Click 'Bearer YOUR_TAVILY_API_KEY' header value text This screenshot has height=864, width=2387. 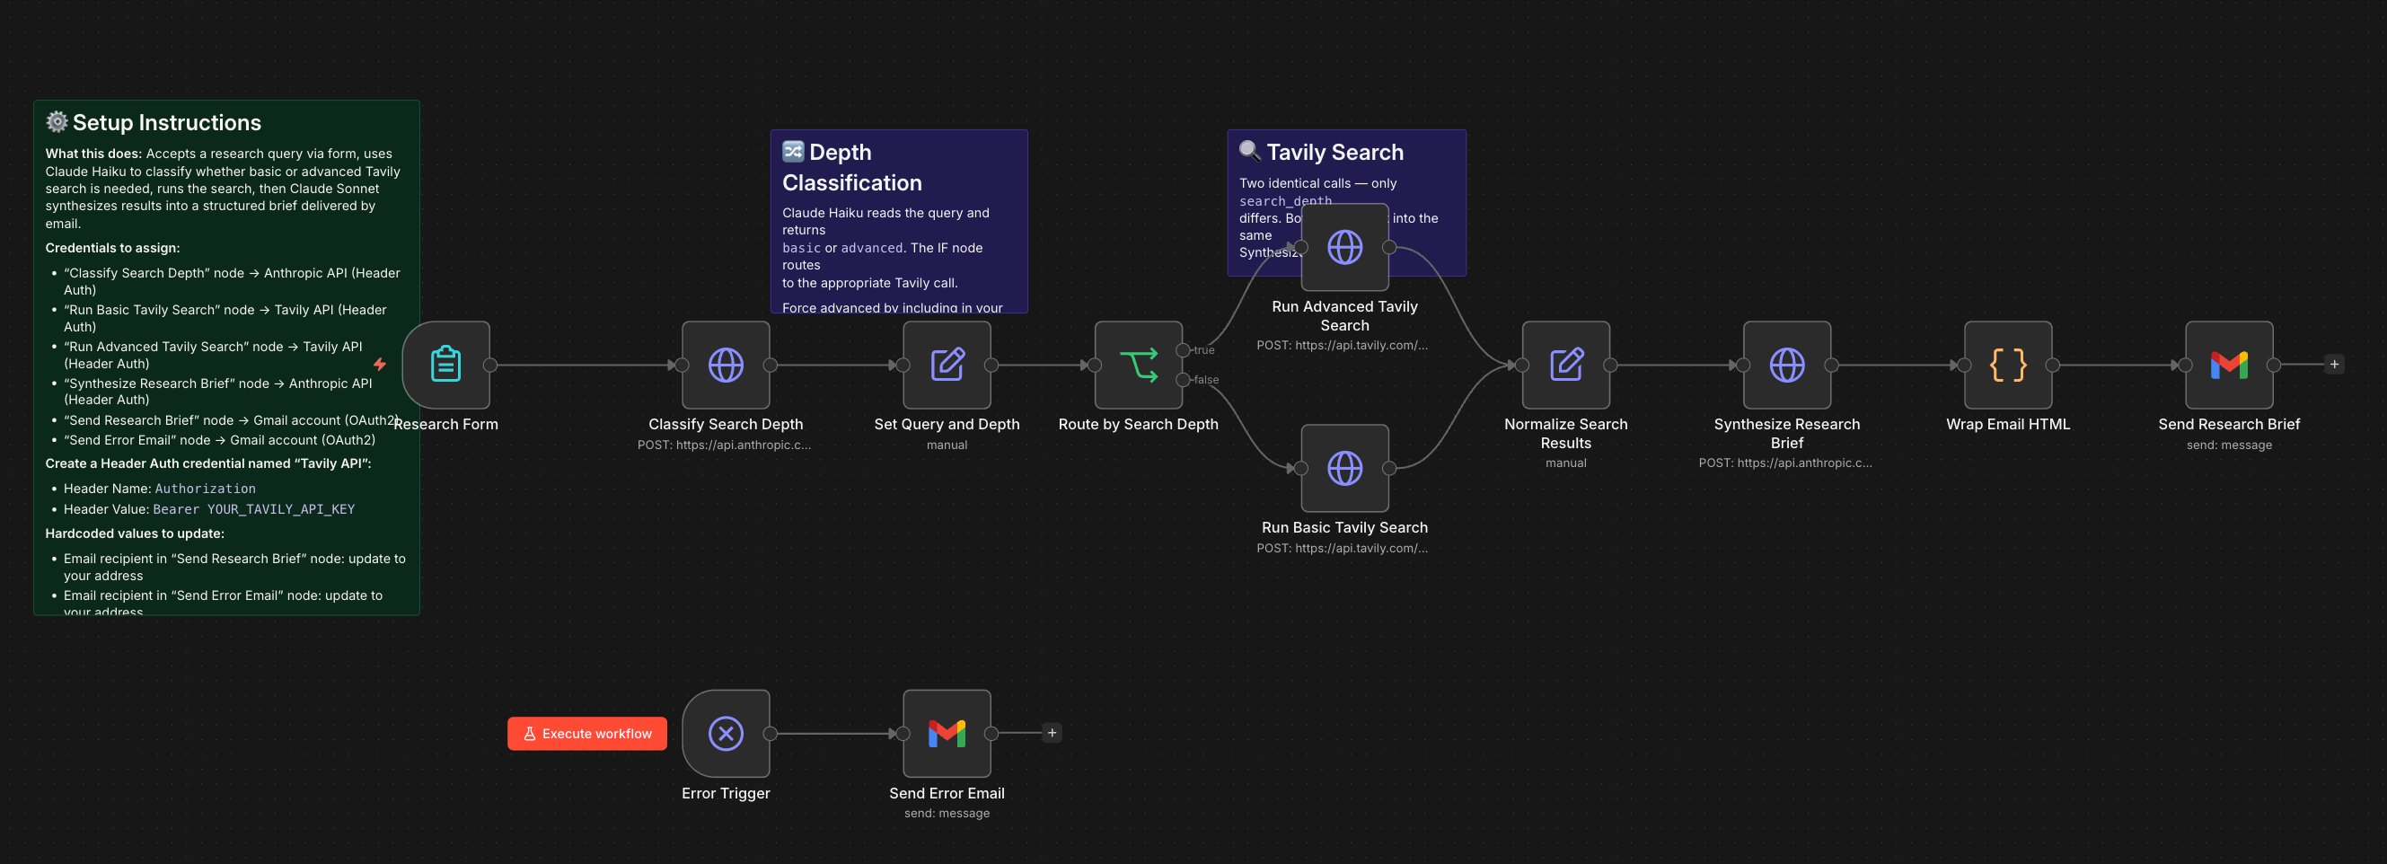[x=254, y=509]
